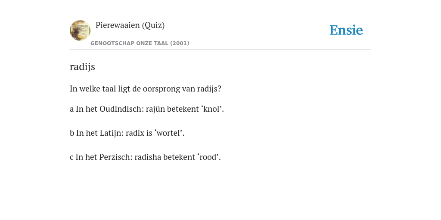Open the Genootschap Onze Taal (2001) source

(x=140, y=43)
